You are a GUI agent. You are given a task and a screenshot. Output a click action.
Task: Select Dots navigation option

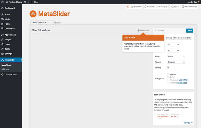[168, 77]
